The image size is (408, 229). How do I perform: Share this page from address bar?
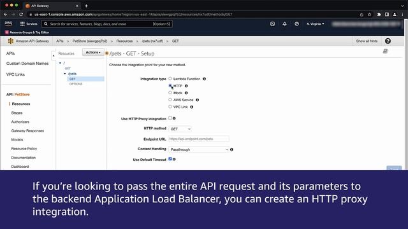(361, 15)
